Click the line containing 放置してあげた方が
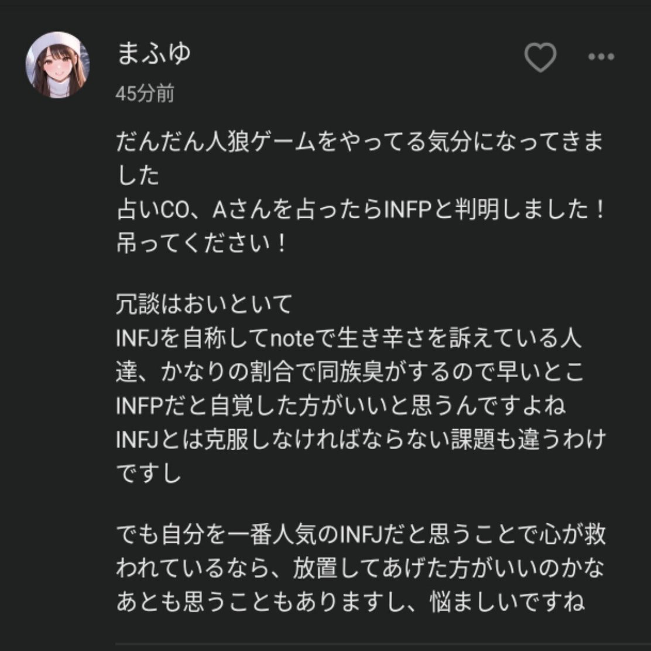651x651 pixels. click(x=360, y=568)
